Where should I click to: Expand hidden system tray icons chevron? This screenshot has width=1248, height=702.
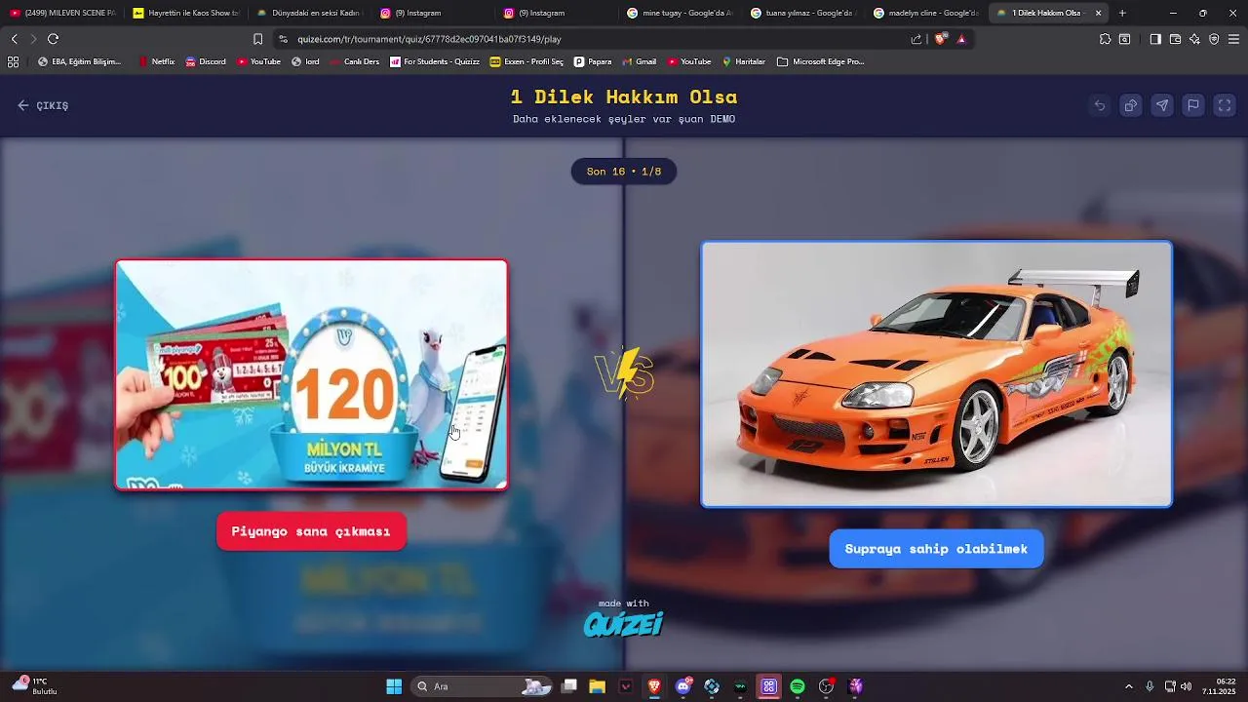pos(1129,686)
